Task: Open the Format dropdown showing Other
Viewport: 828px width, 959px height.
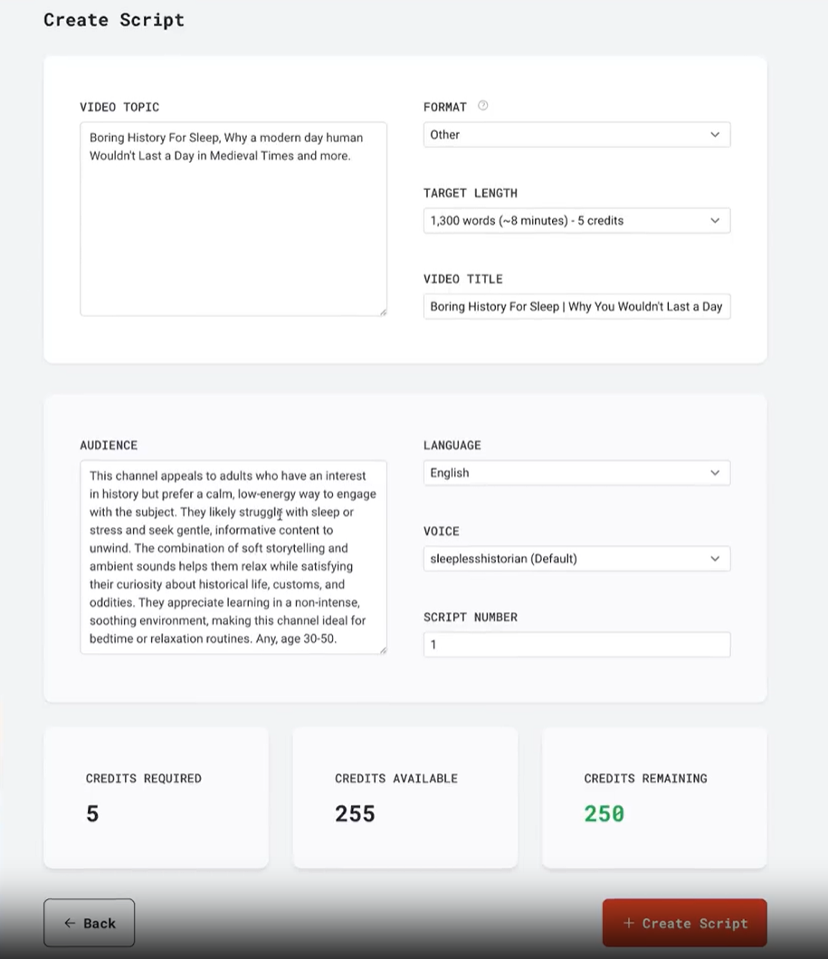Action: (576, 135)
